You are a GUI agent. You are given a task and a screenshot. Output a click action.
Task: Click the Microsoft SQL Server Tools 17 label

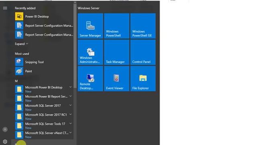click(x=45, y=124)
